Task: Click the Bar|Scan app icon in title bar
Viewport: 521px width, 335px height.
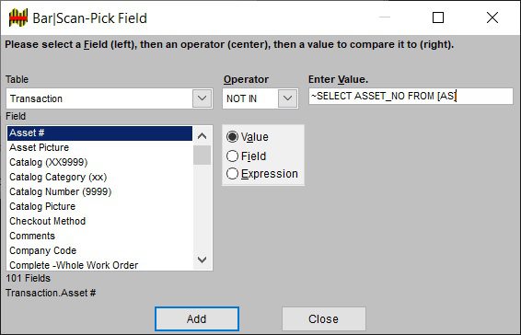Action: tap(18, 17)
